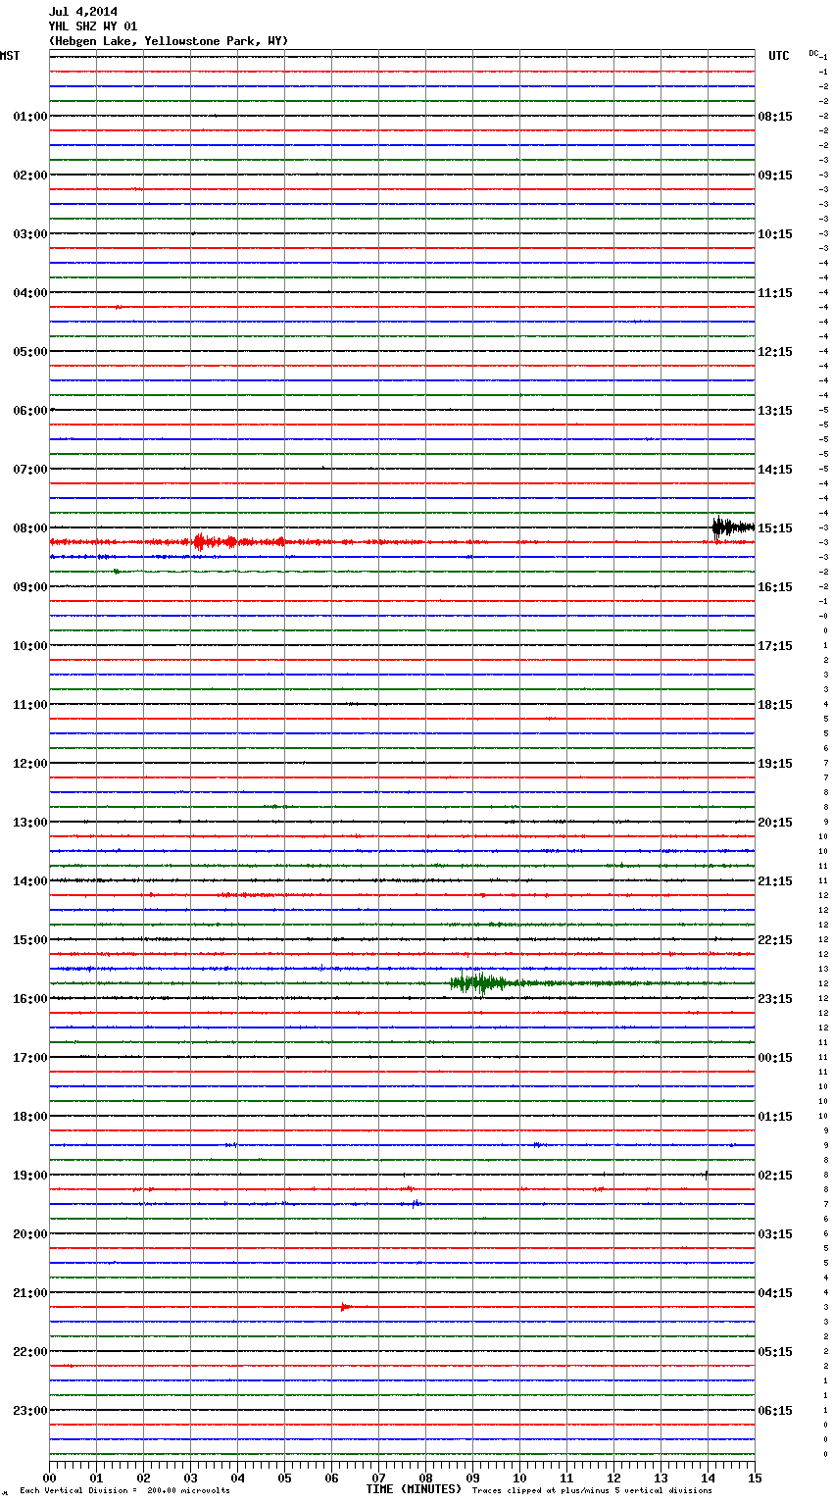Select the '19:00' MST time label
Viewport: 833px width, 1504px height.
[30, 1176]
